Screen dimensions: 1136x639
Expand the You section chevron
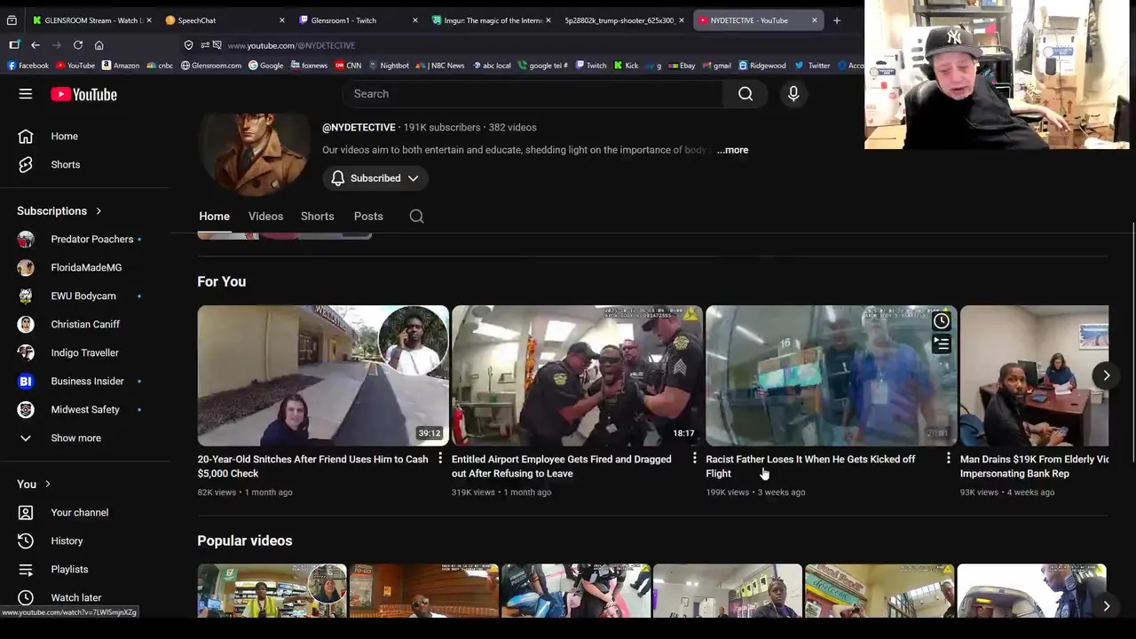[47, 484]
